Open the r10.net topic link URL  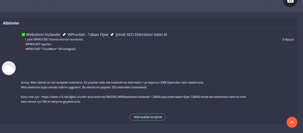coord(144,97)
